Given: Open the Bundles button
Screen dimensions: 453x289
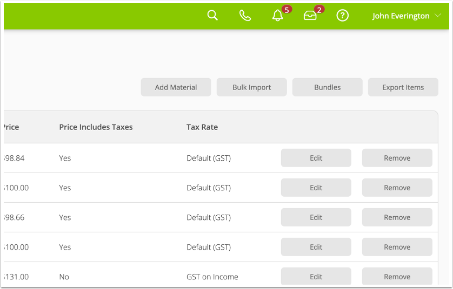Looking at the screenshot, I should pos(328,87).
